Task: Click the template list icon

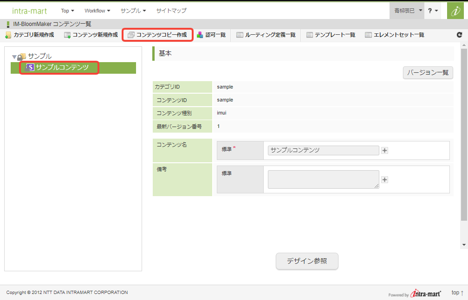Action: click(x=310, y=35)
